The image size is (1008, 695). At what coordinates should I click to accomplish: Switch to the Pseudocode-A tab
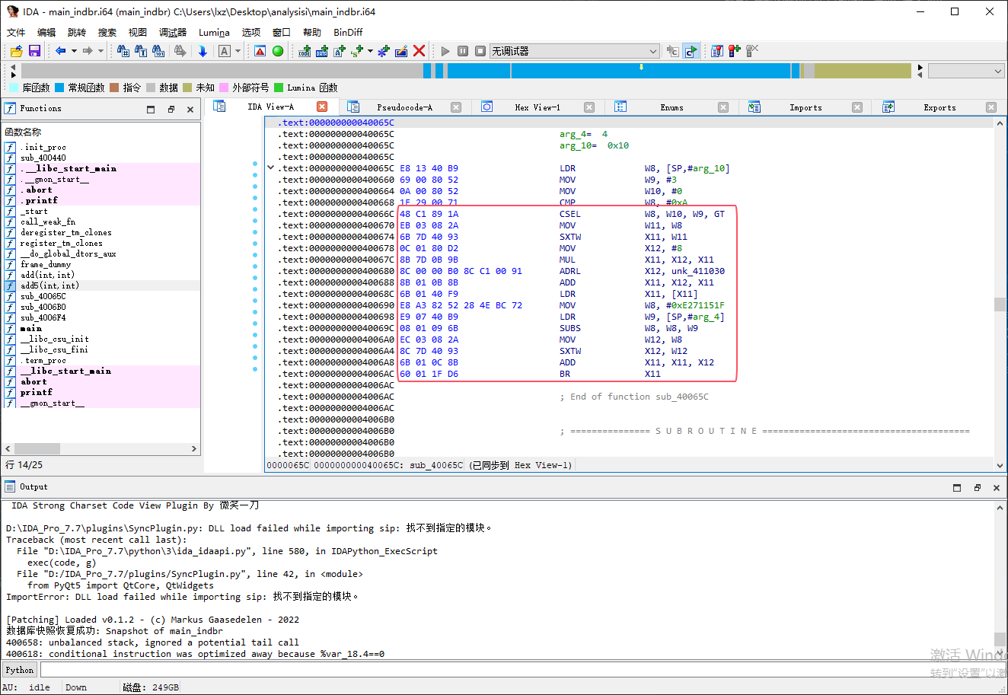404,107
